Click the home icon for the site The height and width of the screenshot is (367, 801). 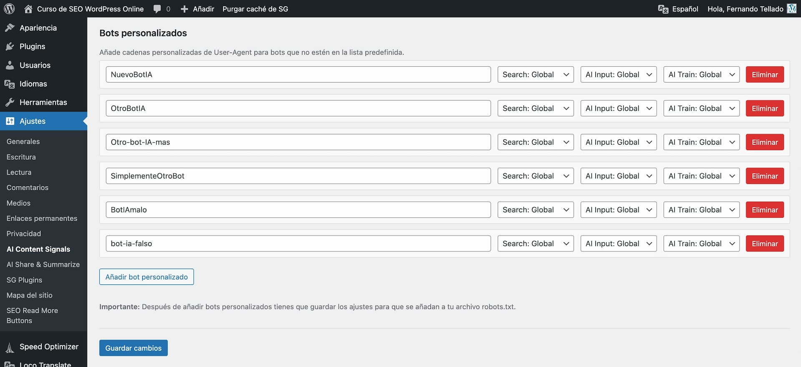[28, 9]
